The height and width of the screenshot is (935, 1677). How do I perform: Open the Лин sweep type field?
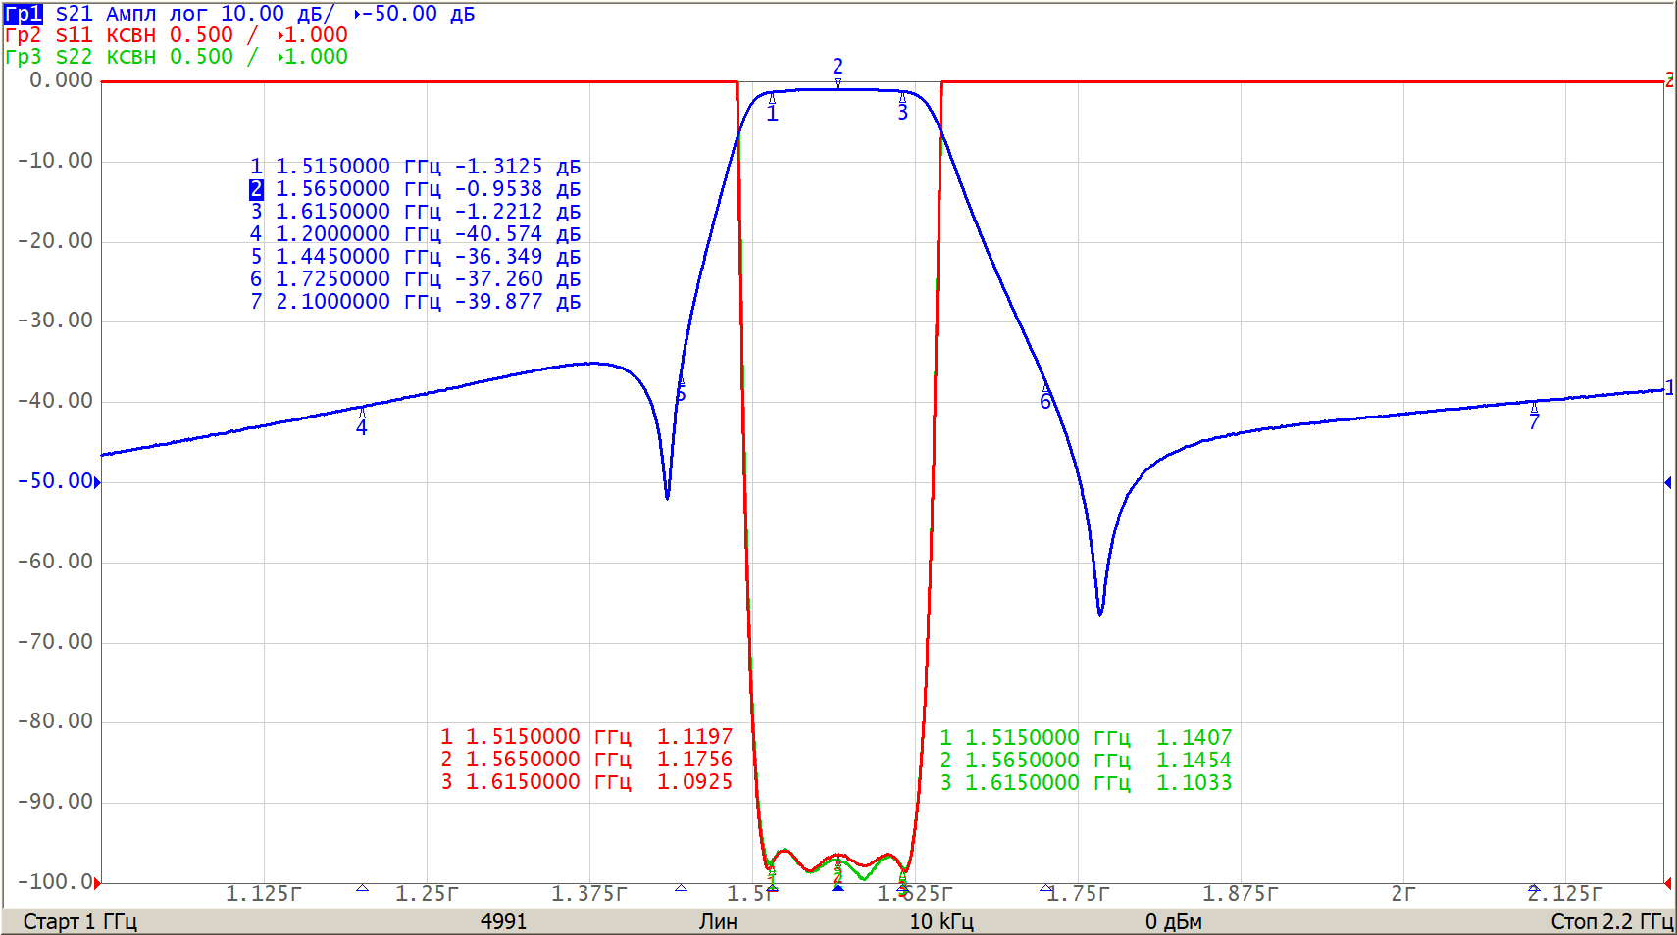(x=718, y=921)
